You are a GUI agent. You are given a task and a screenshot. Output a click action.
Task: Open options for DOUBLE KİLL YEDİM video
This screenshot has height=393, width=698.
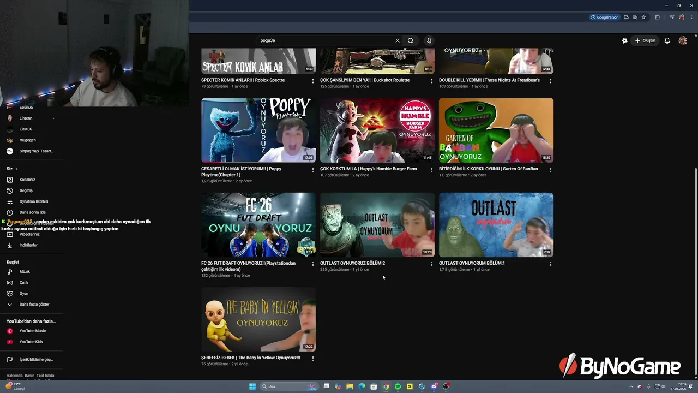[x=551, y=81]
